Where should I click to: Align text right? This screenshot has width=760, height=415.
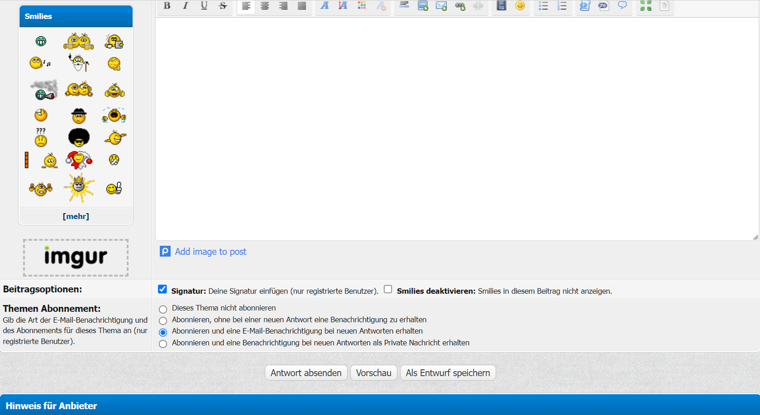click(x=283, y=6)
